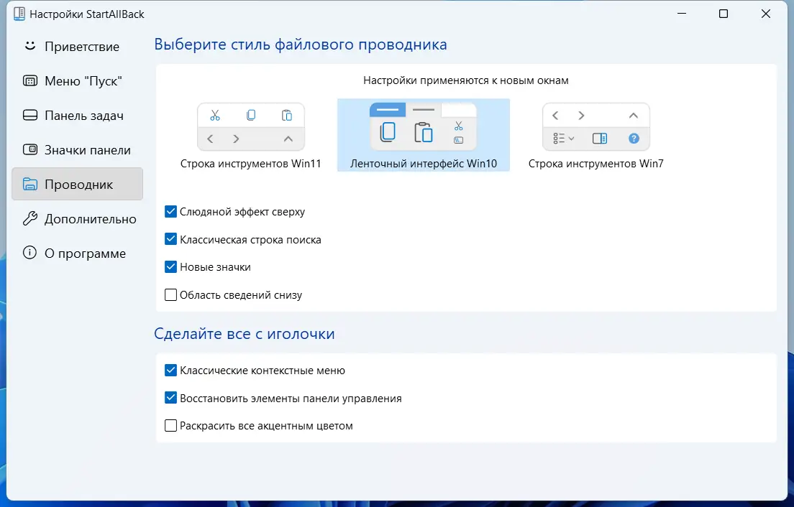The height and width of the screenshot is (507, 794).
Task: Click the blue active tab in Win10 preview
Action: coord(388,110)
